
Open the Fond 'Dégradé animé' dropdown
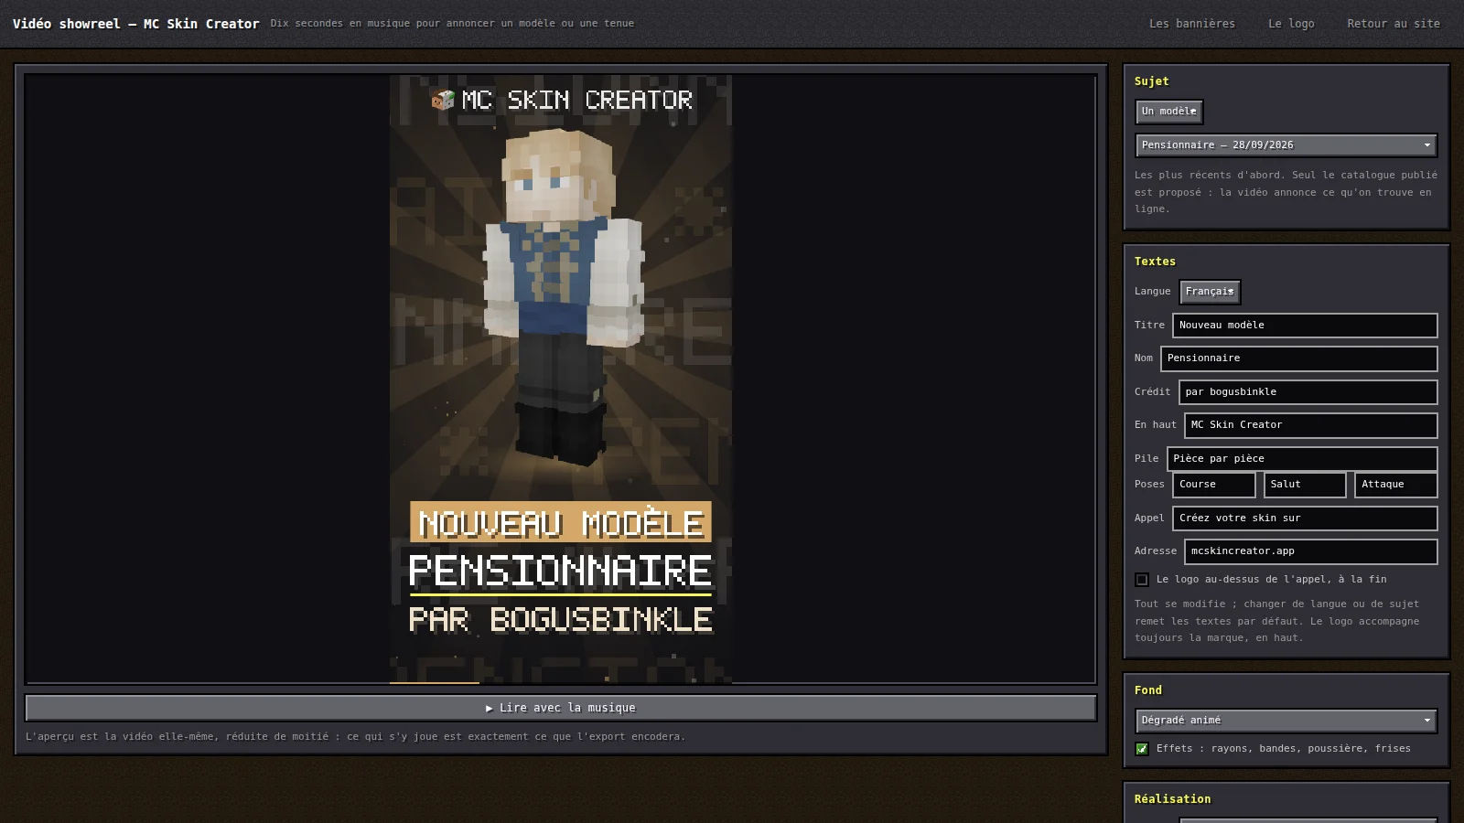click(1286, 721)
